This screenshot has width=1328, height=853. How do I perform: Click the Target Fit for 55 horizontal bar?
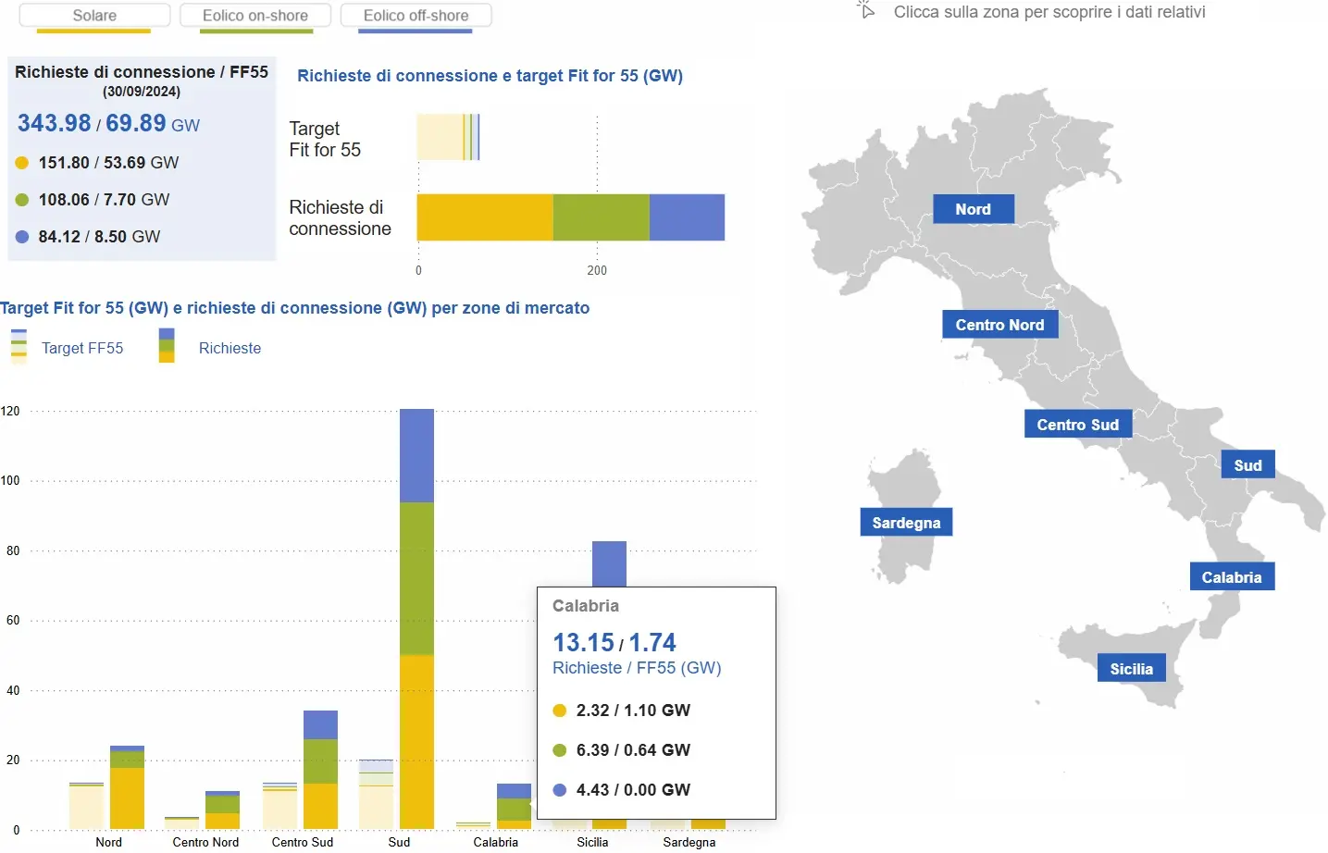click(x=448, y=137)
